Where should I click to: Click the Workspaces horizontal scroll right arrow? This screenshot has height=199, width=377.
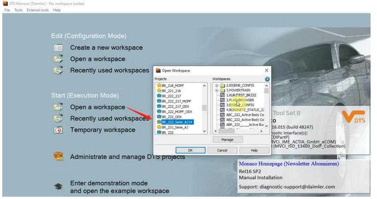click(x=261, y=131)
